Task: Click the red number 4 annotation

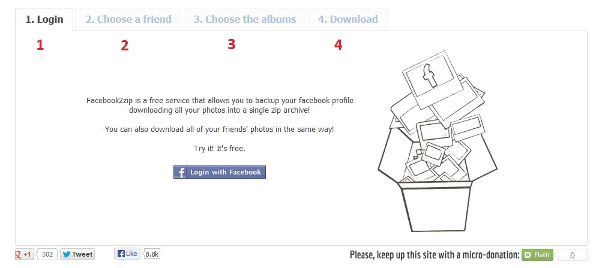Action: 339,45
